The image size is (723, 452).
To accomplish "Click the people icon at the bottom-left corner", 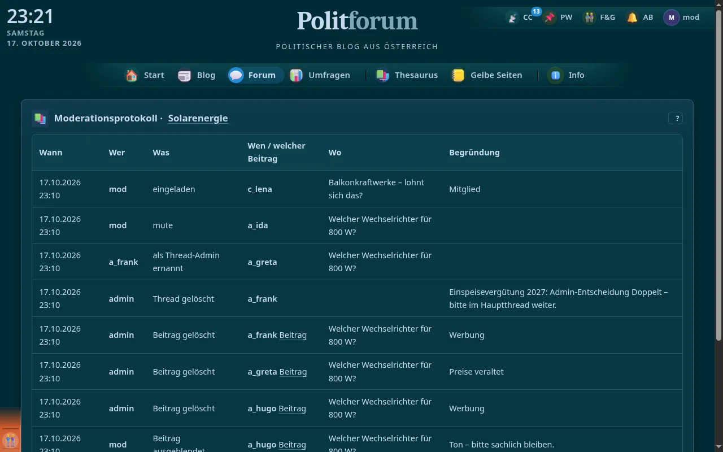I will coord(10,440).
